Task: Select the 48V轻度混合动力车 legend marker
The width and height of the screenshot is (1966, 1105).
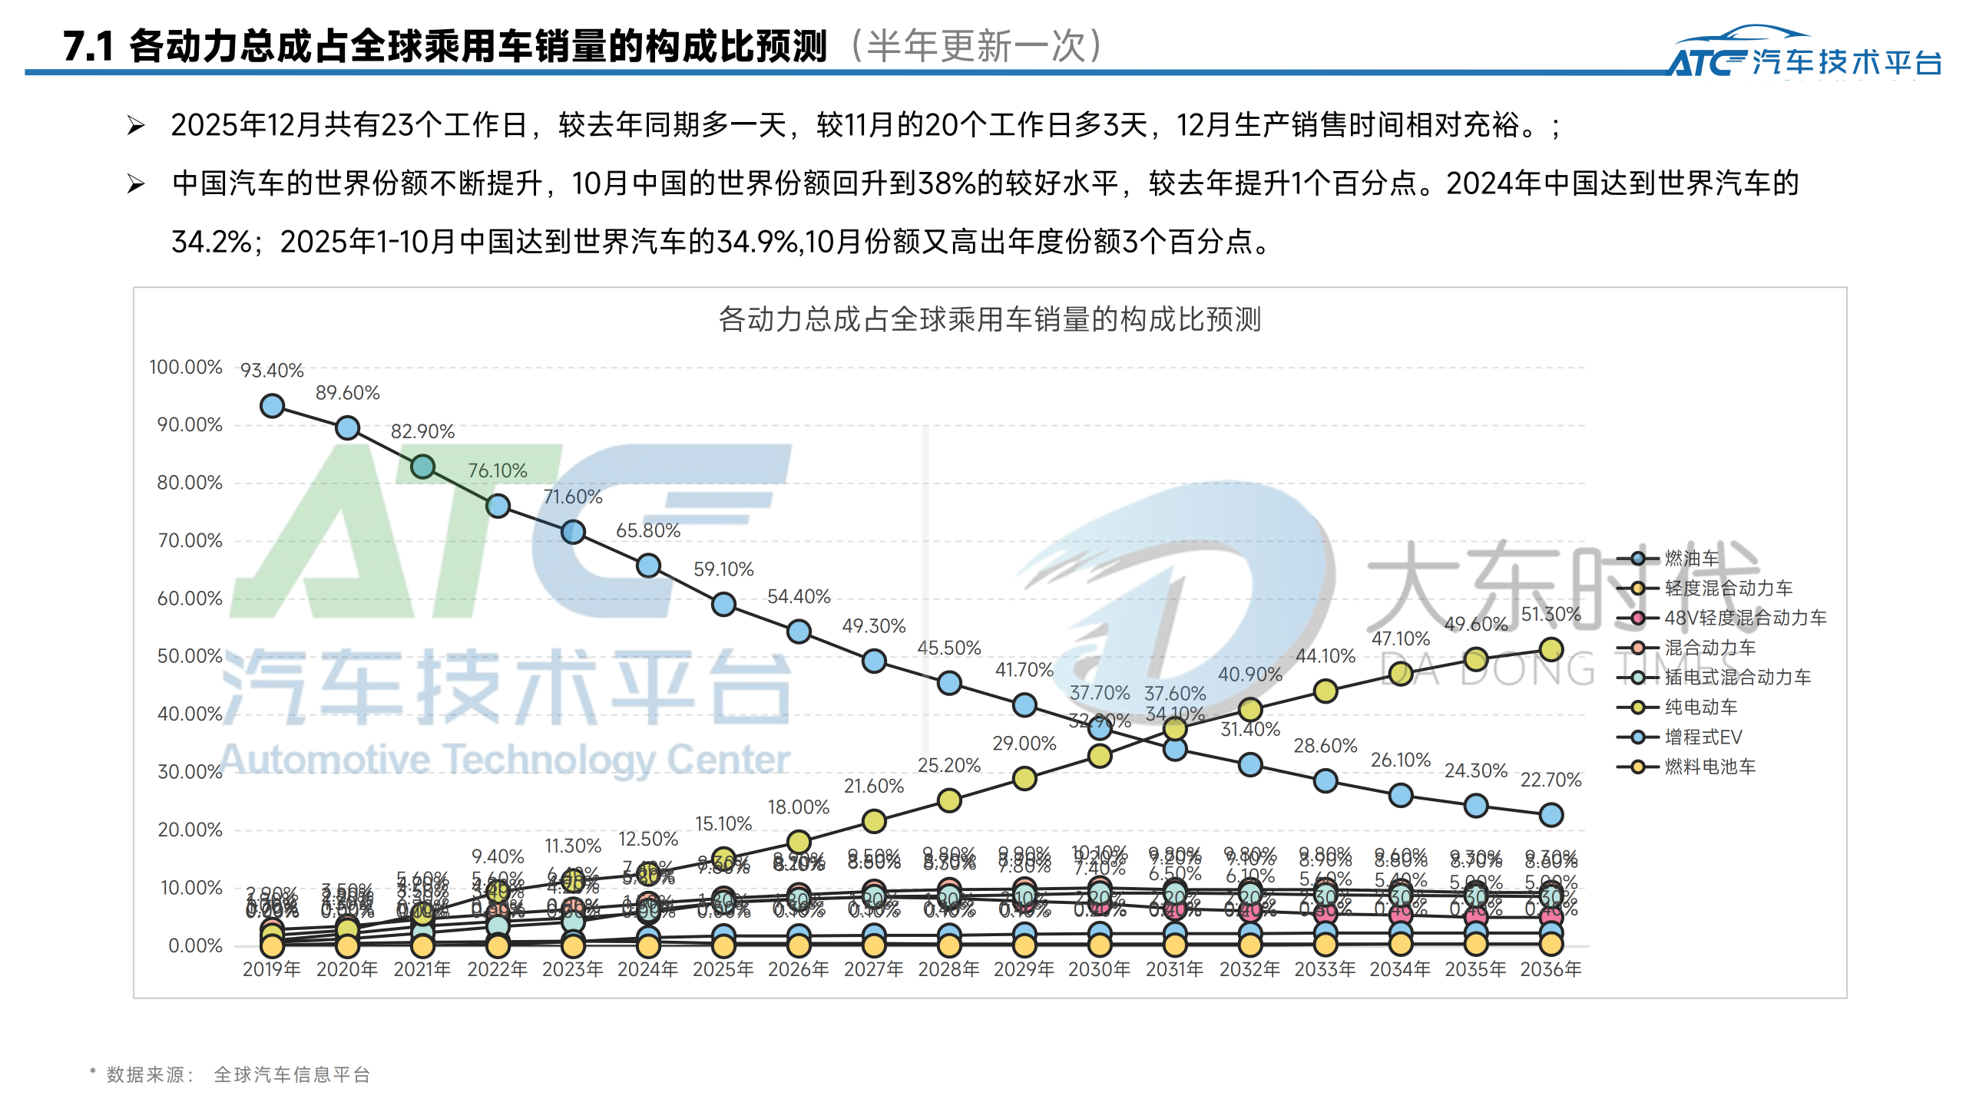Action: click(1637, 618)
